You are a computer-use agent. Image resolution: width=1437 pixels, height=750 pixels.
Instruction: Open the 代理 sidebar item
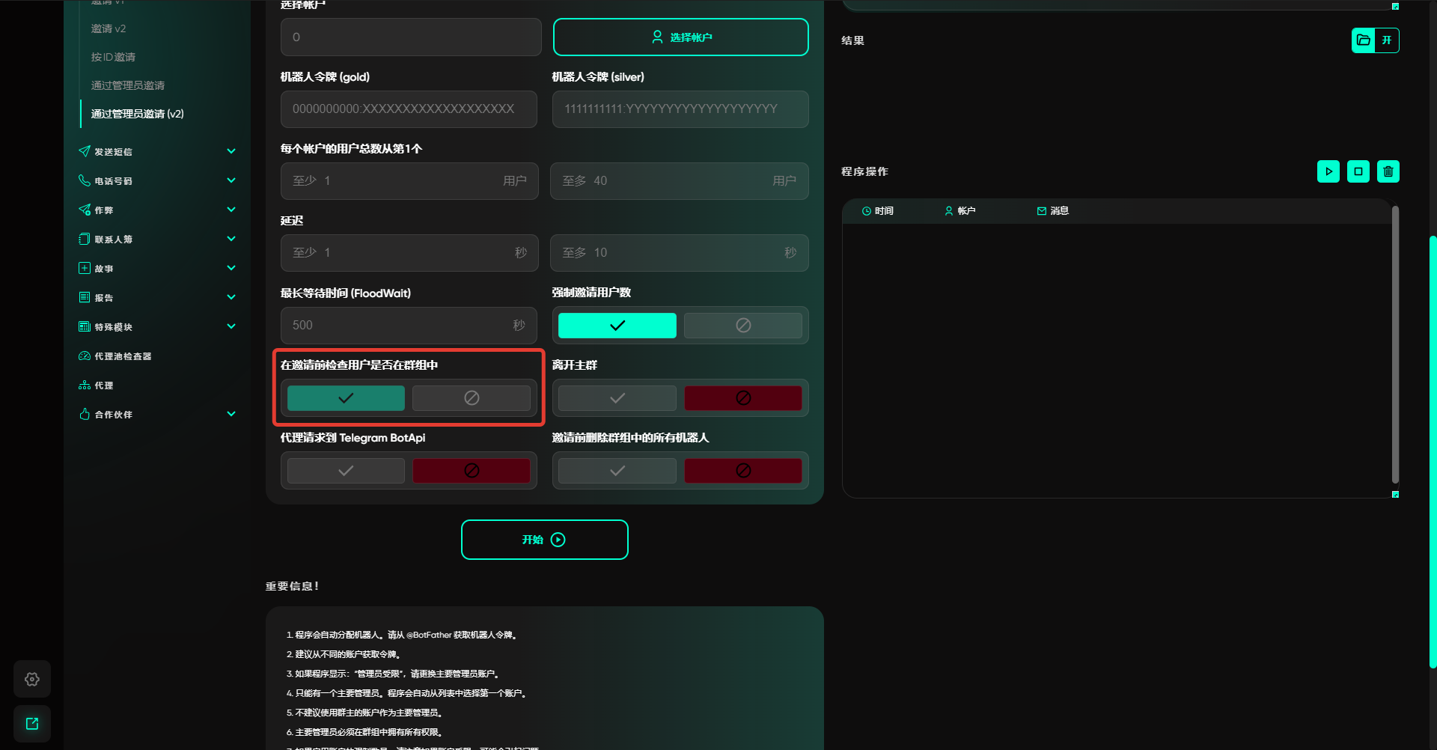pyautogui.click(x=103, y=385)
